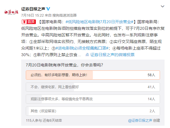Click the poll question title text

pyautogui.click(x=65, y=65)
